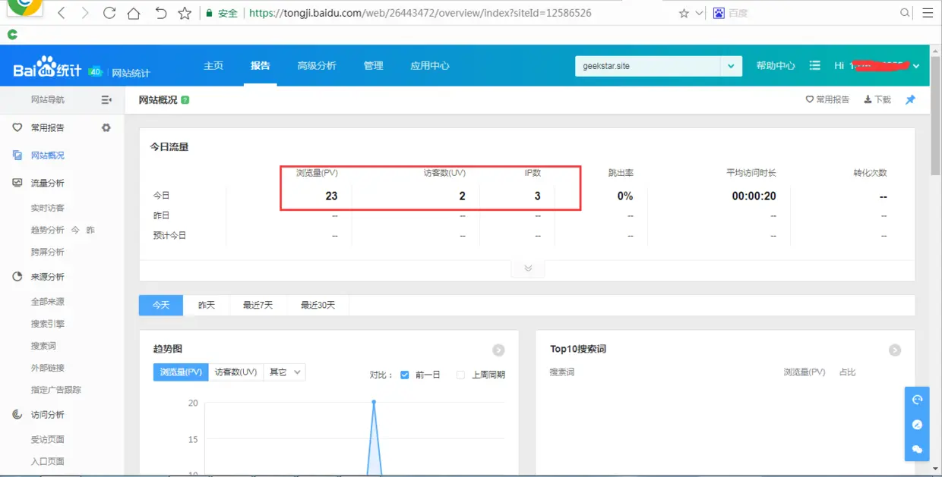Click the search magnifier icon
Viewport: 942px width, 477px height.
tap(905, 13)
